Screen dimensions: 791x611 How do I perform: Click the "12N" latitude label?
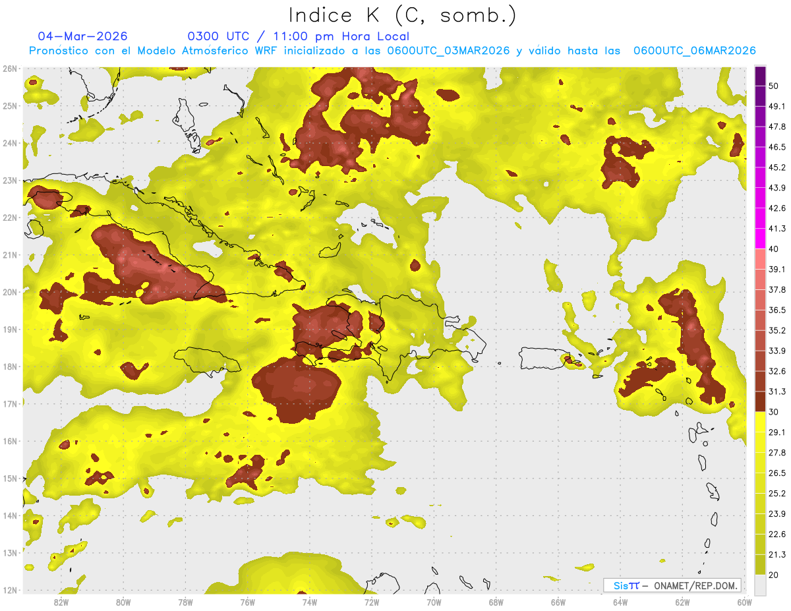[10, 590]
